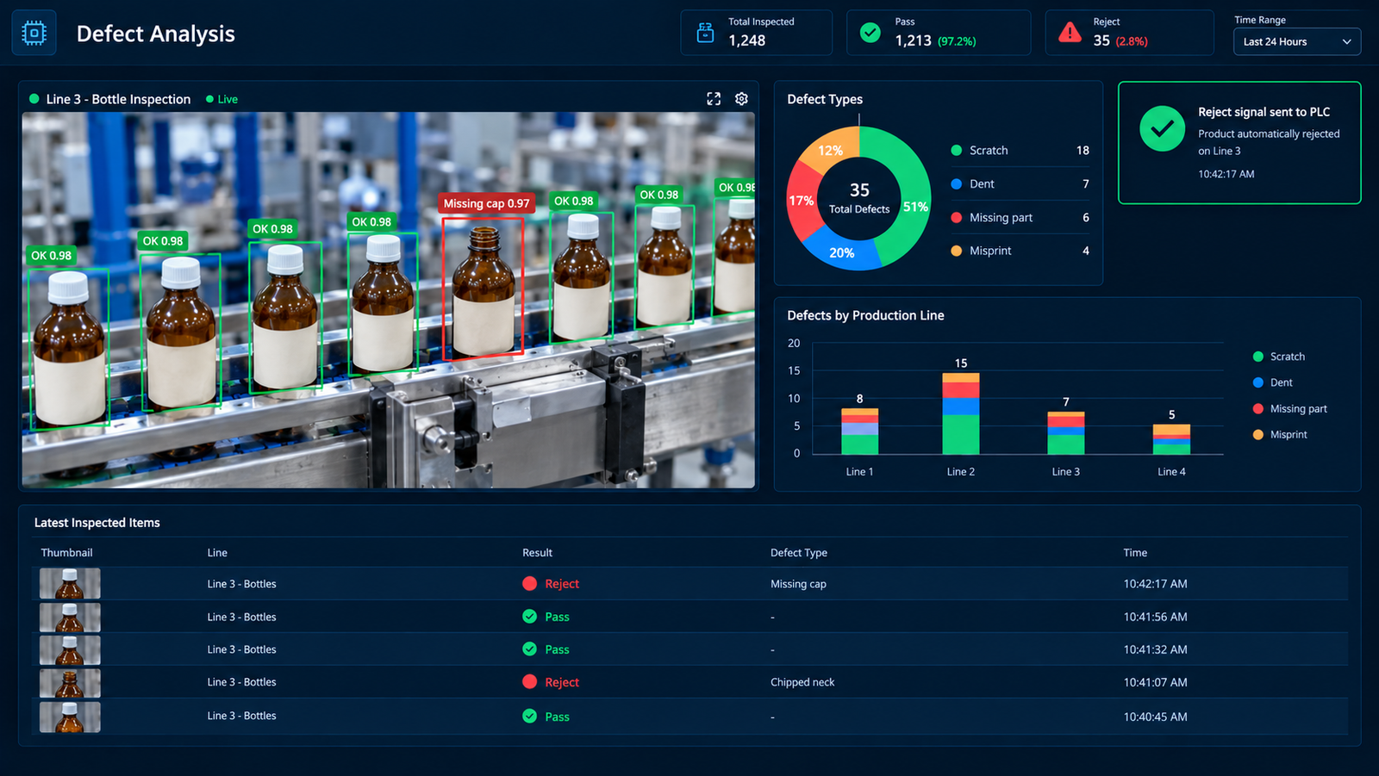The image size is (1379, 776).
Task: Click the red Reject warning triangle icon
Action: pyautogui.click(x=1070, y=33)
